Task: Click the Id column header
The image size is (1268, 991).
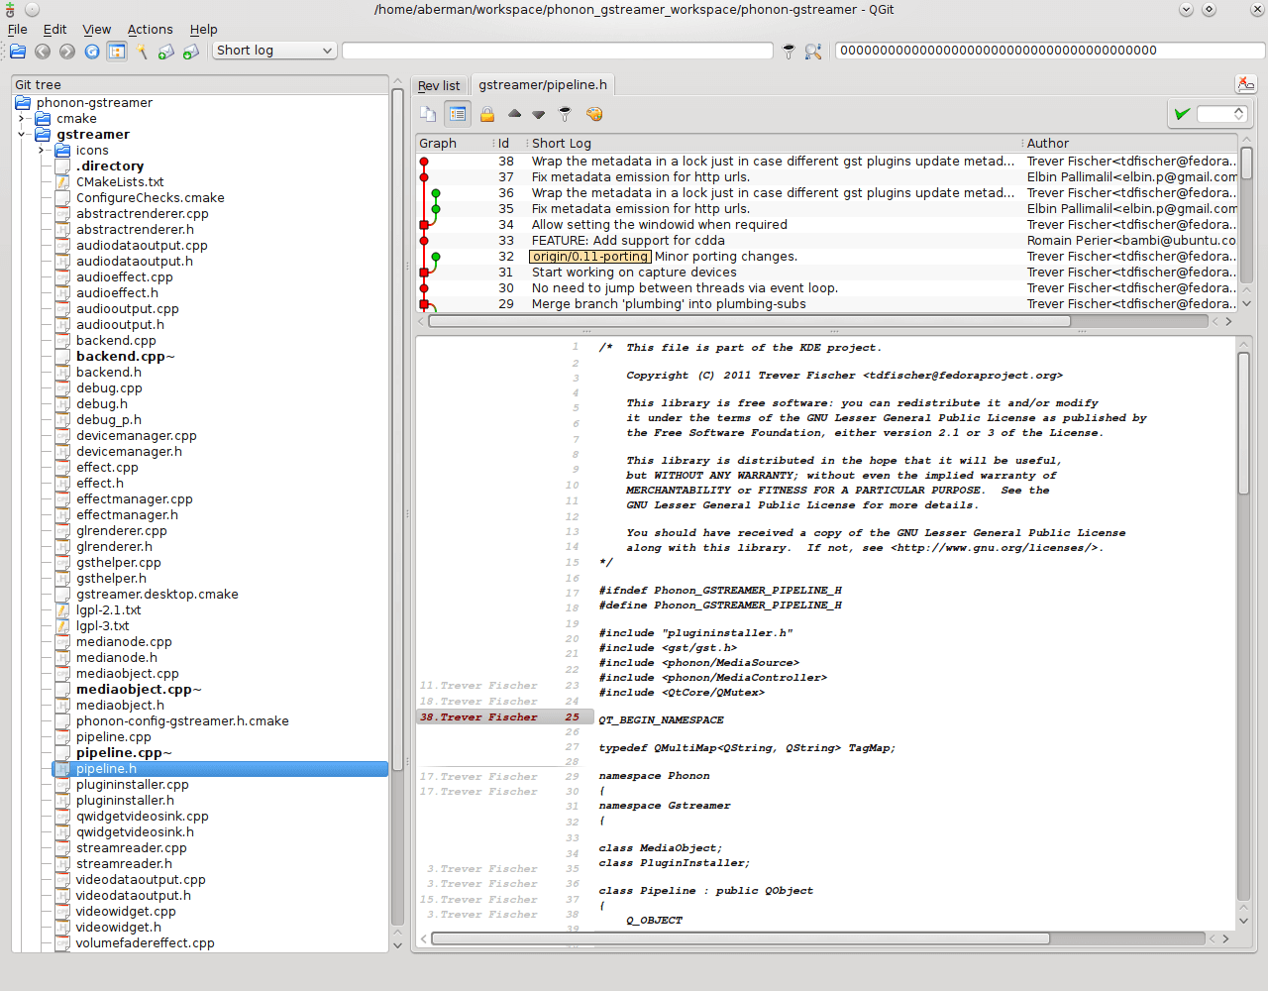Action: pos(510,144)
